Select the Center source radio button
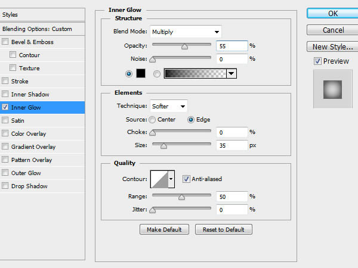This screenshot has width=358, height=268. coord(152,120)
